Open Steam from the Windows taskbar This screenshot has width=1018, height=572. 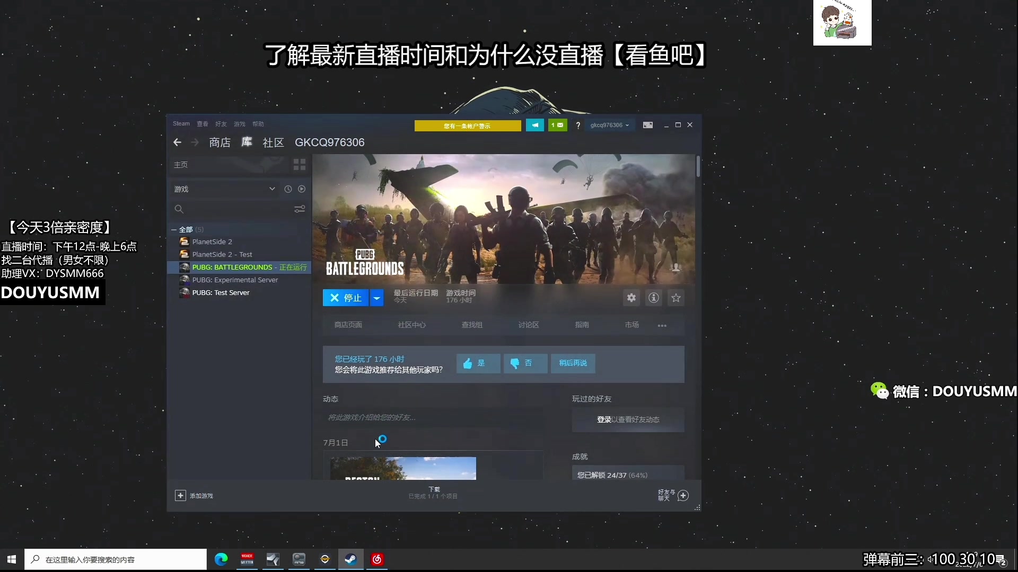[x=351, y=559]
